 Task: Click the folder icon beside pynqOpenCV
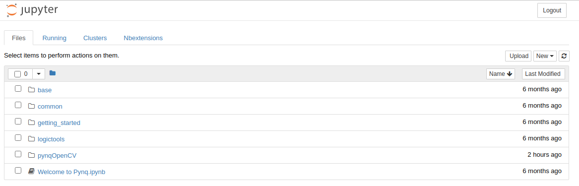pyautogui.click(x=31, y=155)
